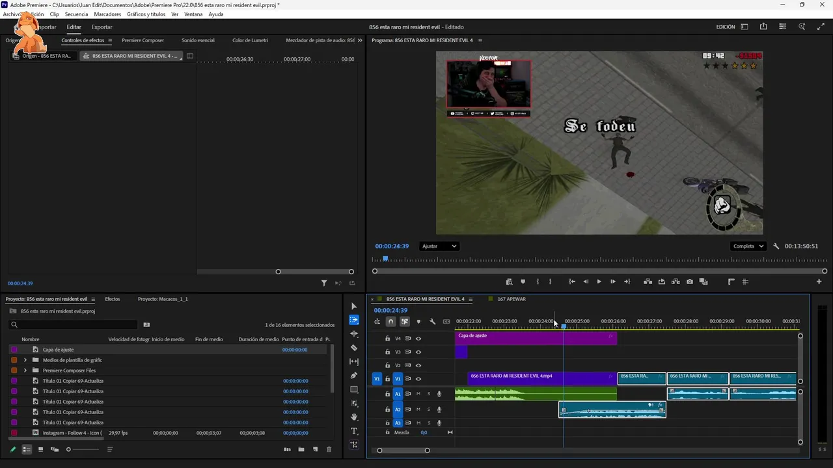Viewport: 833px width, 468px height.
Task: Open the Project panel hamburger menu
Action: [x=93, y=299]
